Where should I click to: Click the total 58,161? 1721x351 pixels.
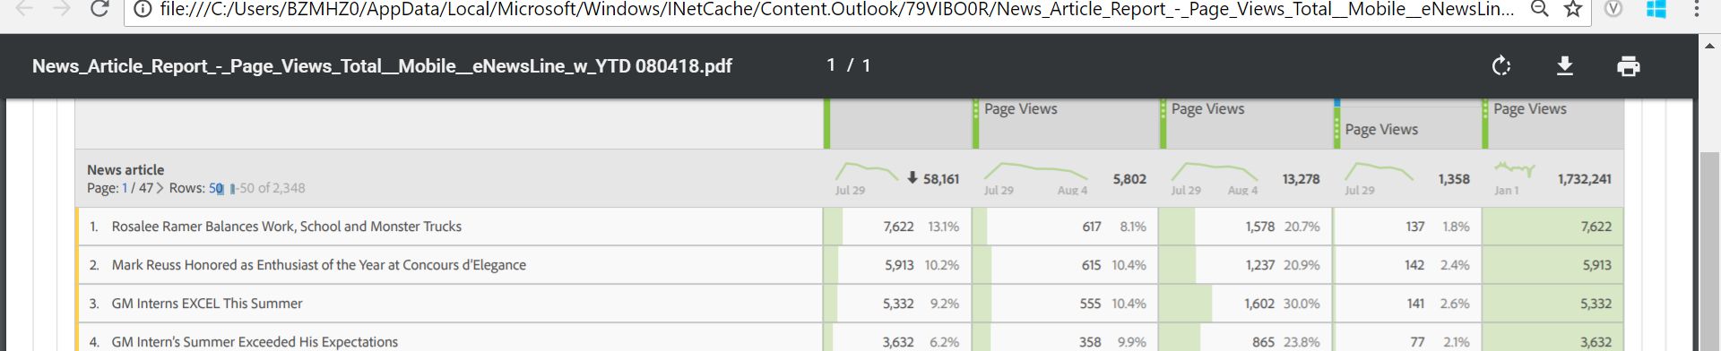point(941,179)
